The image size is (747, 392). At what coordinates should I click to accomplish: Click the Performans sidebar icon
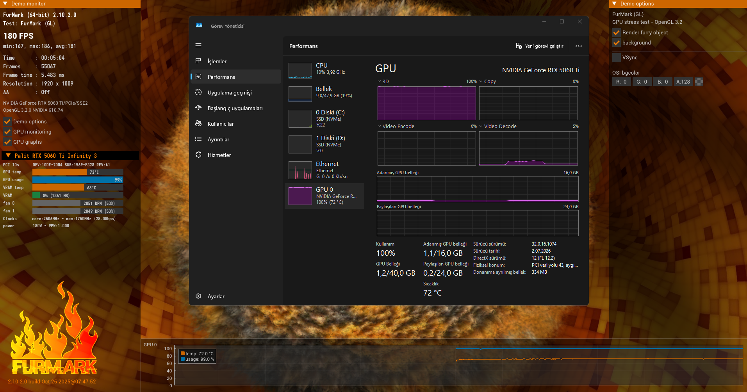coord(198,77)
